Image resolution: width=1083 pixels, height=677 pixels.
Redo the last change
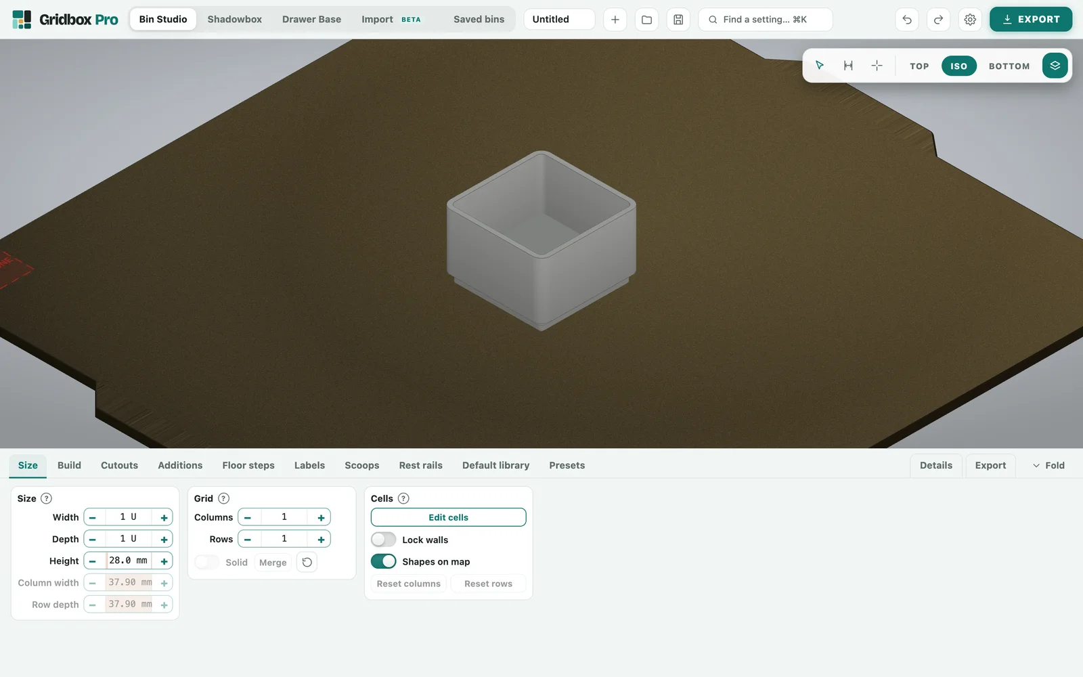pos(938,20)
